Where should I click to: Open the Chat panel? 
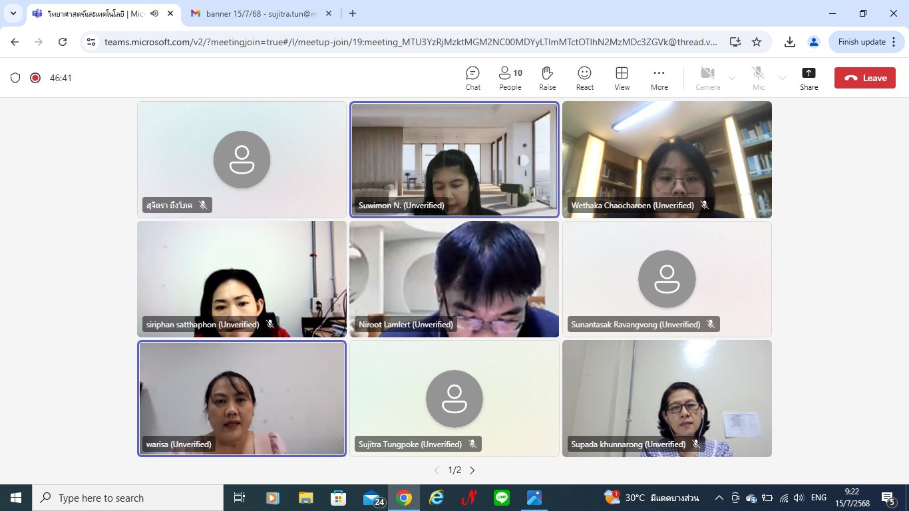[x=473, y=78]
